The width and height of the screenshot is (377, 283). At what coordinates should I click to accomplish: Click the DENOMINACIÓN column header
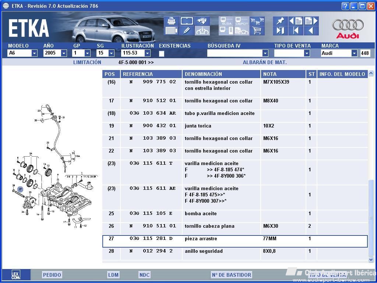coord(221,74)
